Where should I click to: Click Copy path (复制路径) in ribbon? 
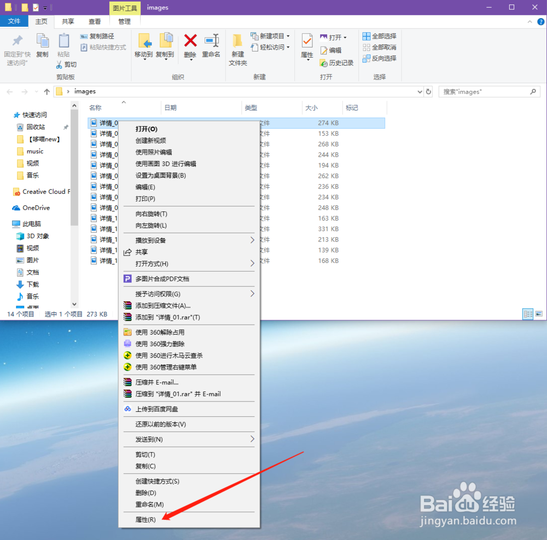click(x=97, y=36)
